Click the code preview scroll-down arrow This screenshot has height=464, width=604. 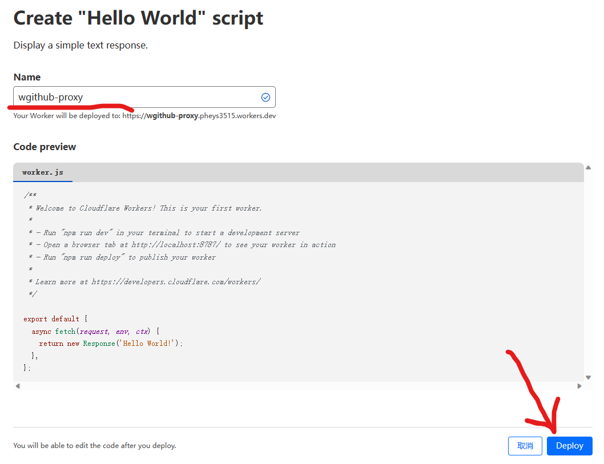point(588,377)
